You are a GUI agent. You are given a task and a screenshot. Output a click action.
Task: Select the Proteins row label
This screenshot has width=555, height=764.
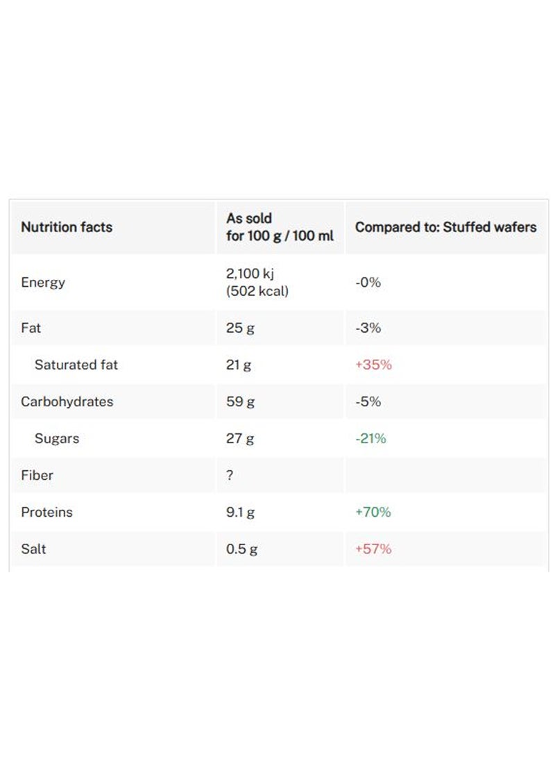[46, 512]
